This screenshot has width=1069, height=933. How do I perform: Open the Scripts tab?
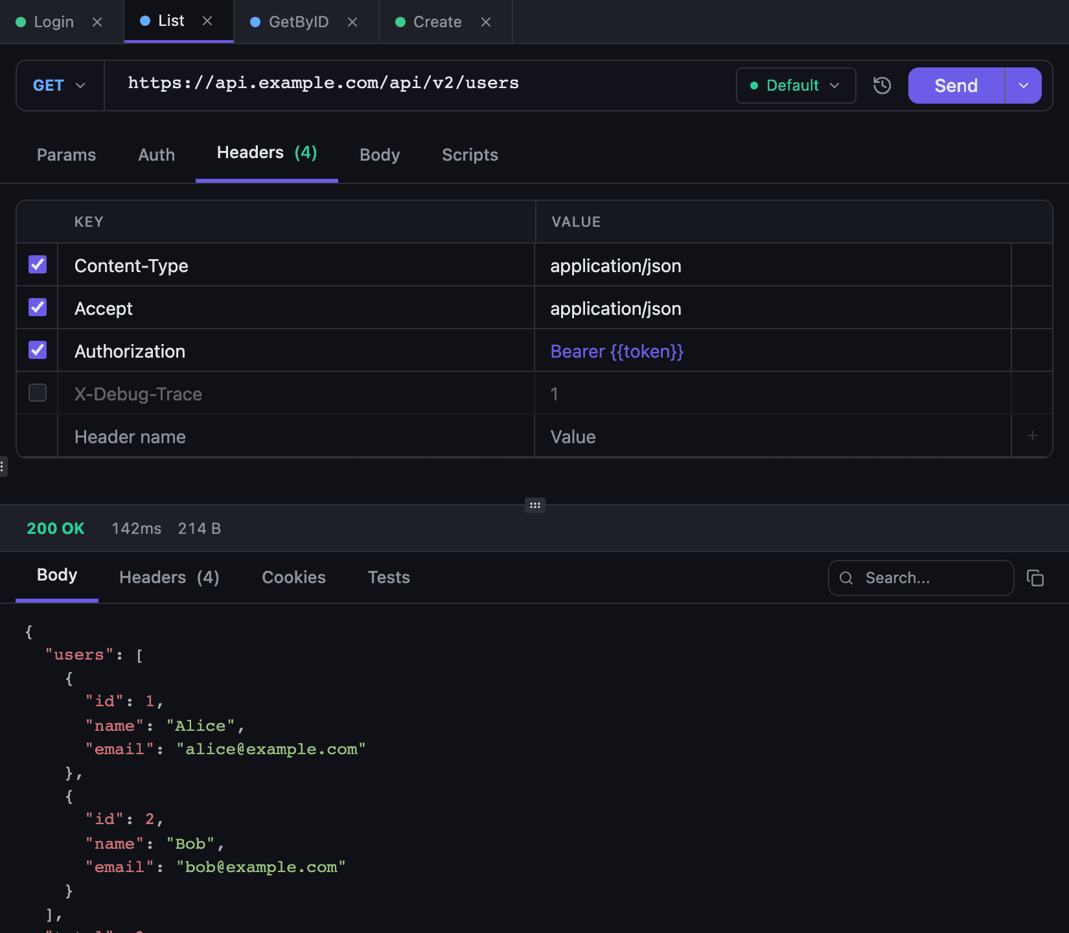click(470, 155)
